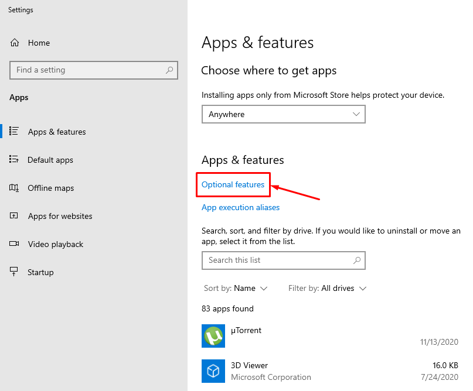Click the Settings window title
The width and height of the screenshot is (473, 391).
pyautogui.click(x=21, y=10)
